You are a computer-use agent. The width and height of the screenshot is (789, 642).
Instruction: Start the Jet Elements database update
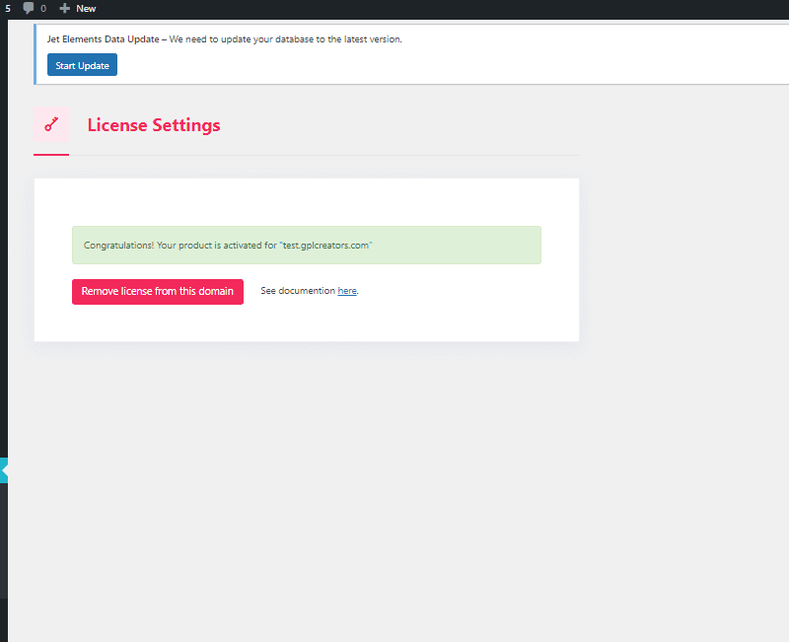point(82,65)
